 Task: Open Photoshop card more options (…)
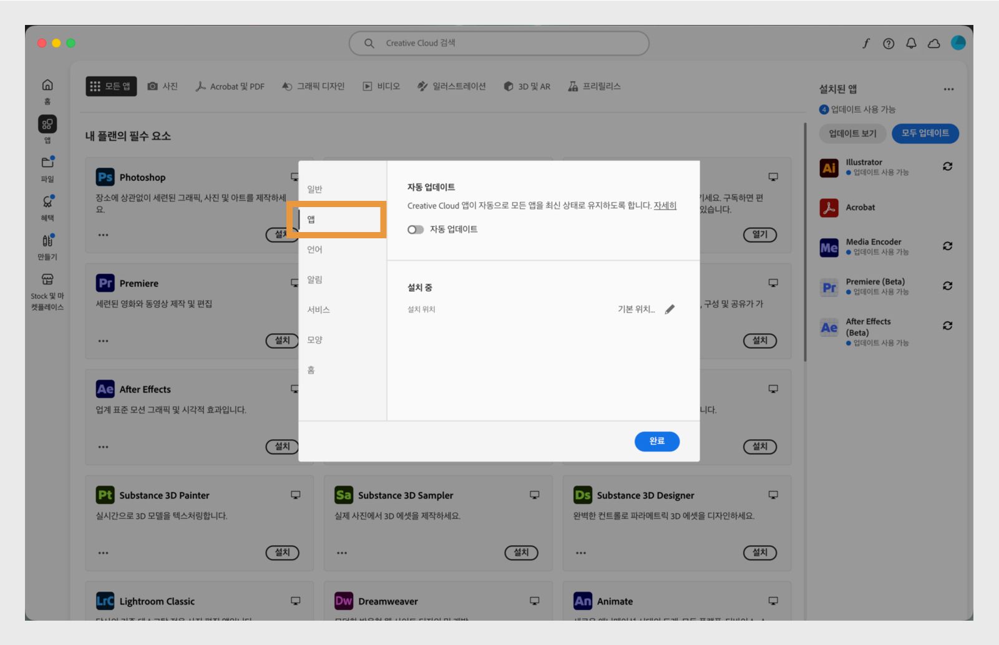(x=103, y=235)
